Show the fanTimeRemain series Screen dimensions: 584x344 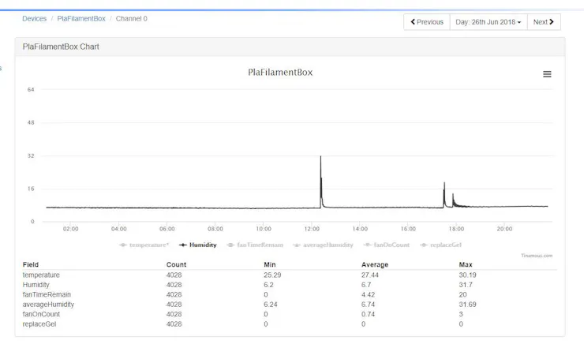tap(257, 245)
